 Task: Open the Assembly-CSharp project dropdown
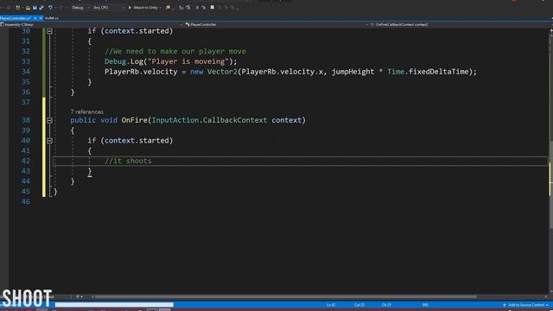point(92,25)
